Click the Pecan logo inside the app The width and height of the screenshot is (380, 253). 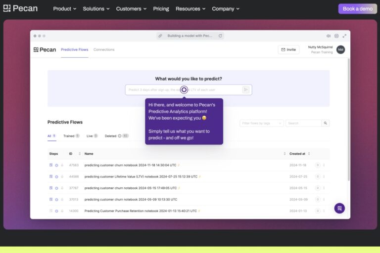click(x=45, y=49)
